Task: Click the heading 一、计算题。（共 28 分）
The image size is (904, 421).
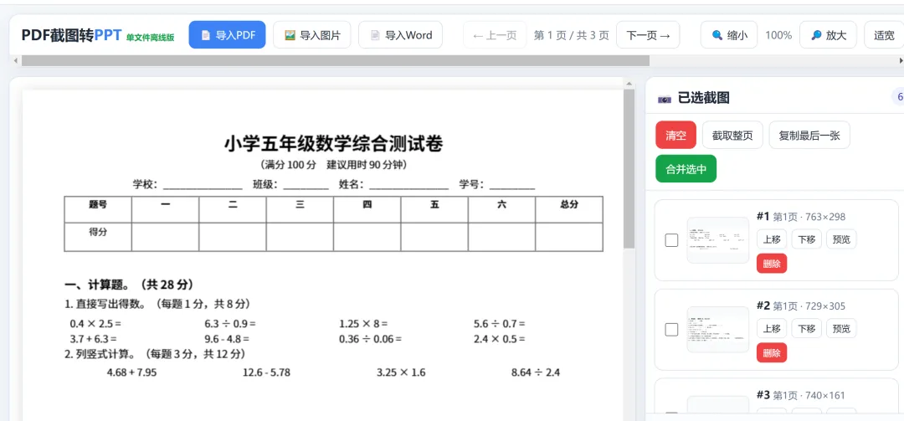Action: click(129, 285)
